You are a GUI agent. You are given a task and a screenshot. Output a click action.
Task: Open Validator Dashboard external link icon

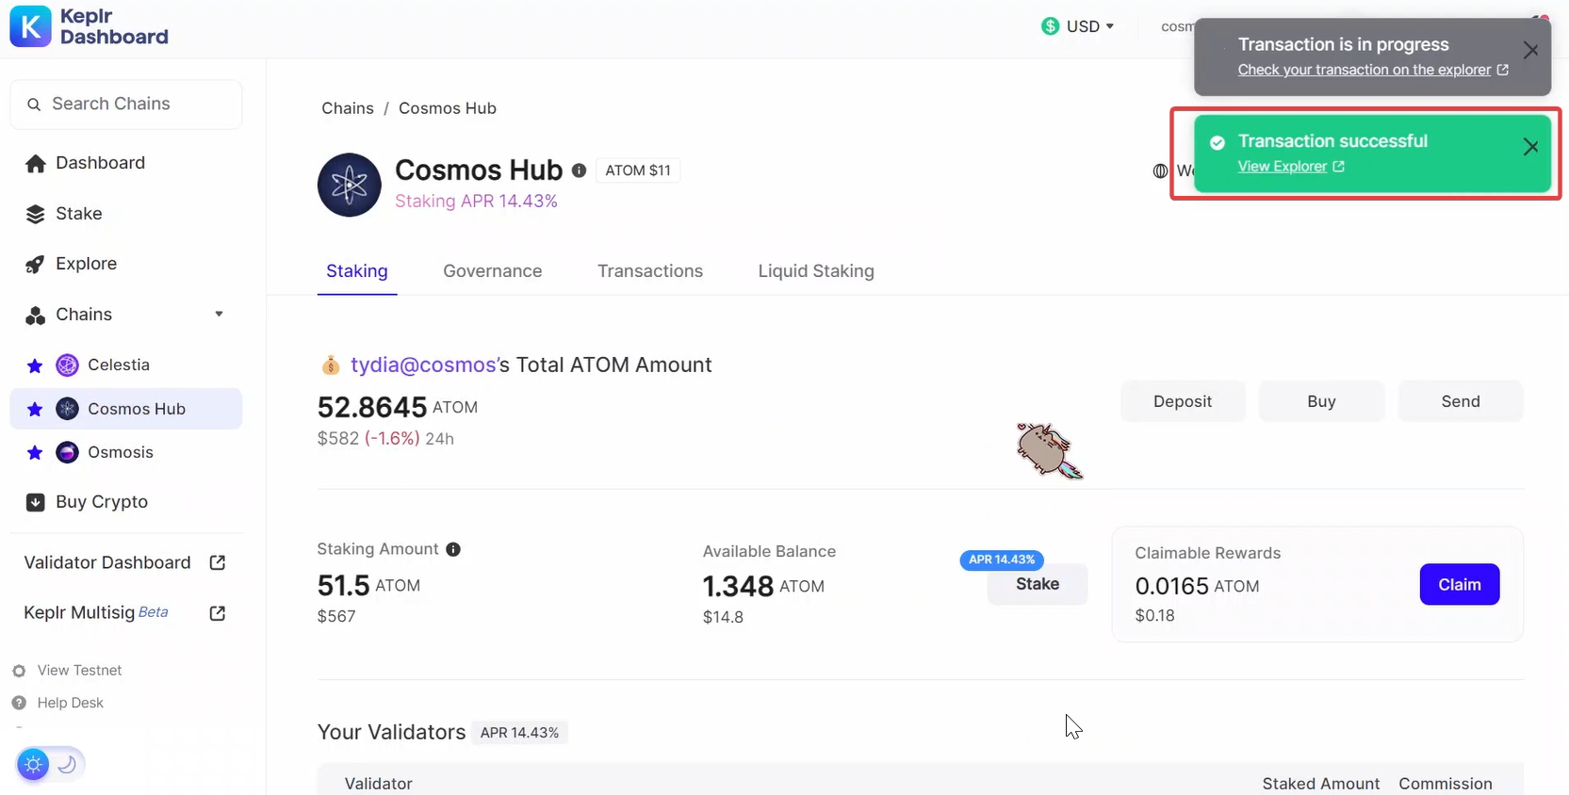coord(218,562)
